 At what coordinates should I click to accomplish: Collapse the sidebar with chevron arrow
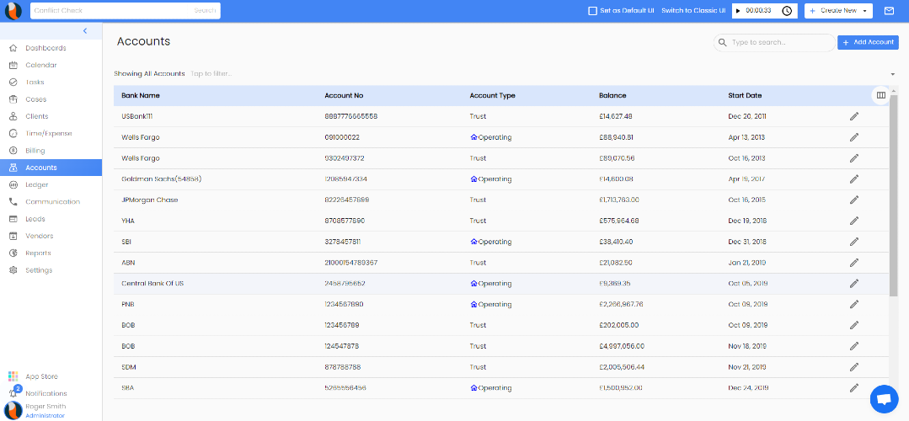point(84,30)
